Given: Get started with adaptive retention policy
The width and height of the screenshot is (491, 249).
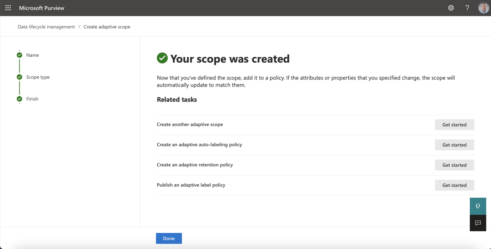Looking at the screenshot, I should click(454, 165).
